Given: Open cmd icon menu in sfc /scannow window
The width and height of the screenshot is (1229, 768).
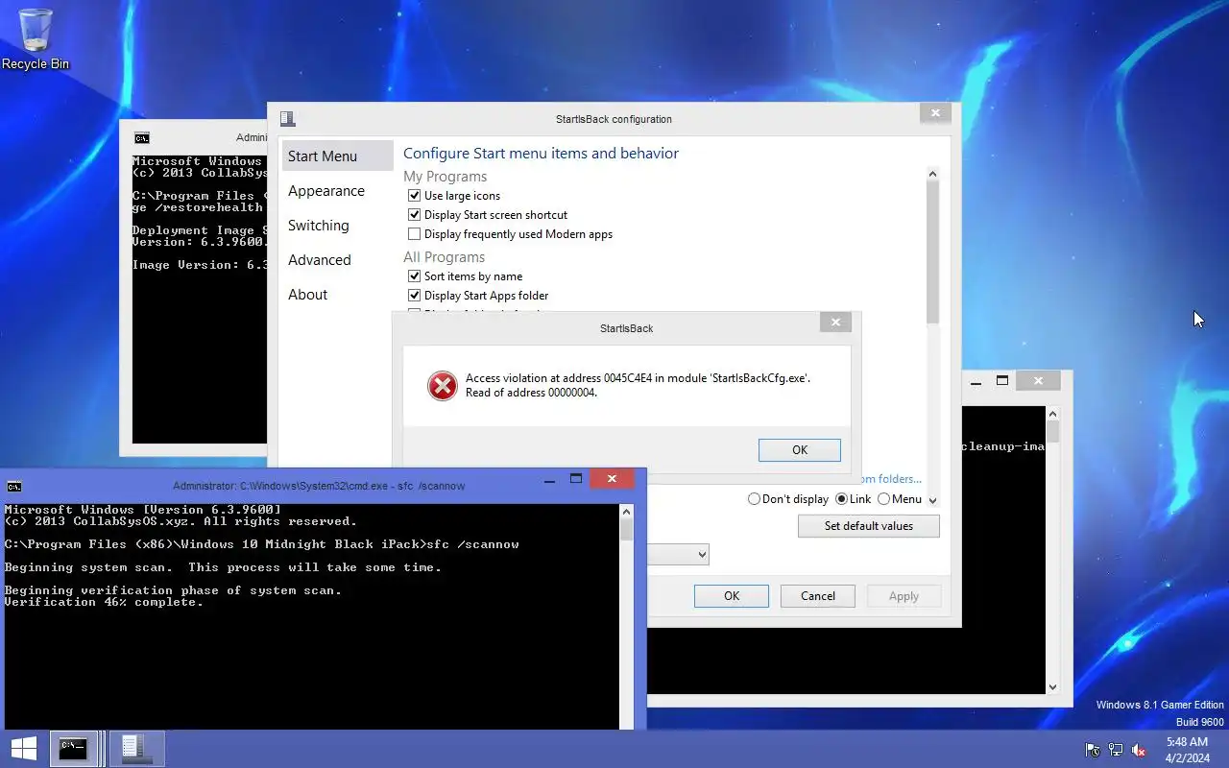Looking at the screenshot, I should pos(13,486).
